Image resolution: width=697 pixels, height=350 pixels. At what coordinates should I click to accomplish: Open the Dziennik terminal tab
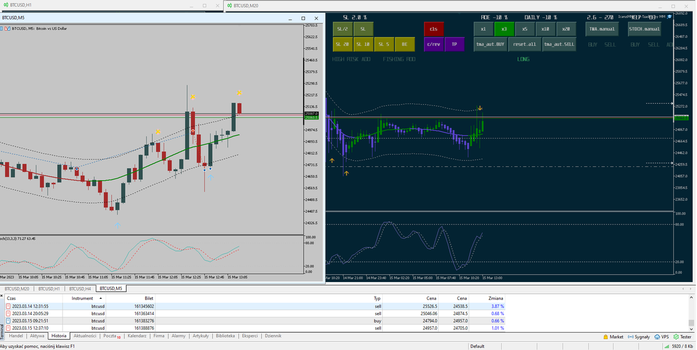point(273,336)
